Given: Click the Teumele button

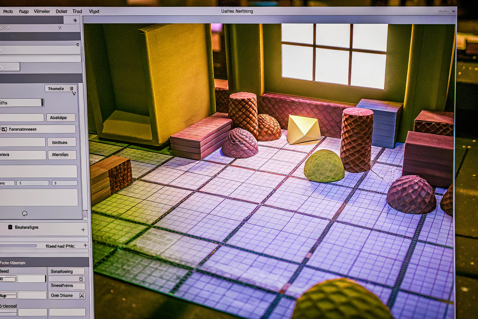Looking at the screenshot, I should pyautogui.click(x=60, y=89).
